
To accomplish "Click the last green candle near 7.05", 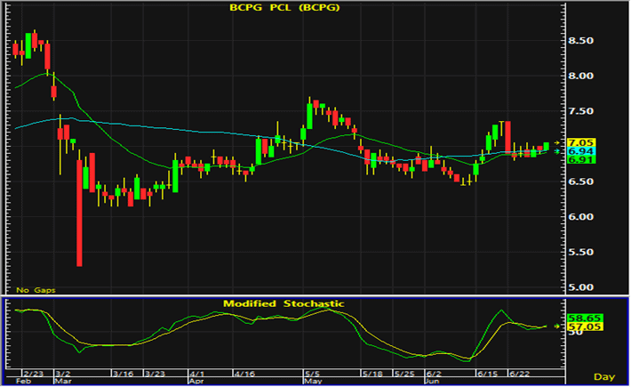I will (546, 146).
